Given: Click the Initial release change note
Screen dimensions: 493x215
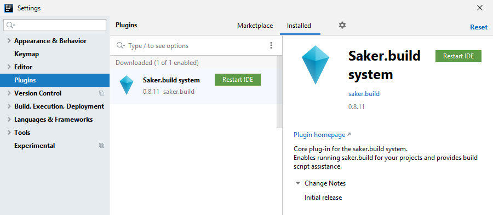Looking at the screenshot, I should [x=323, y=198].
